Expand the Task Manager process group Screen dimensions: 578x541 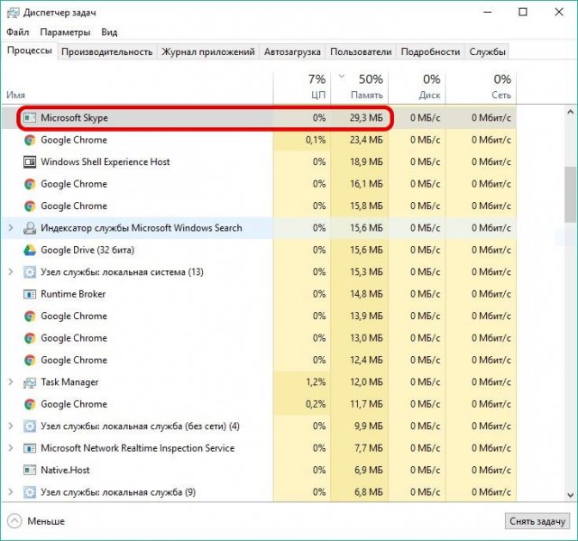pyautogui.click(x=11, y=382)
